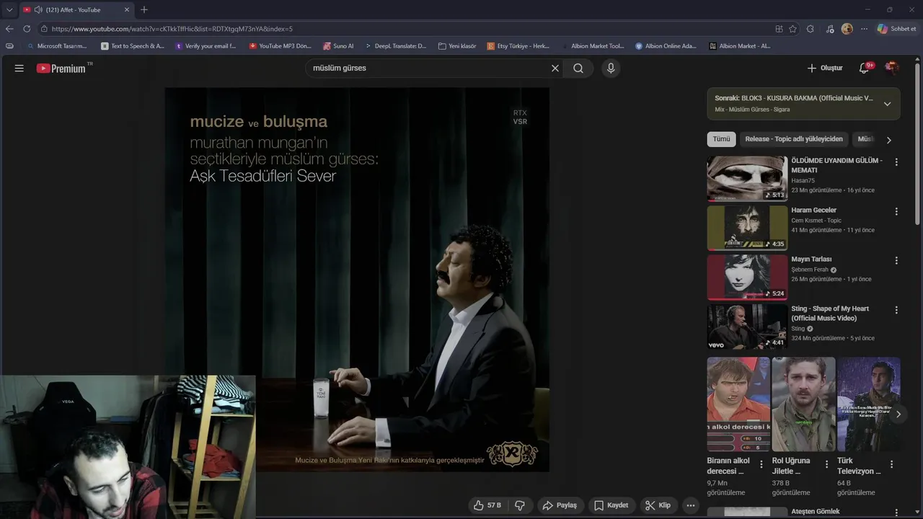Open Suno AI bookmark
The image size is (923, 519).
(x=338, y=45)
